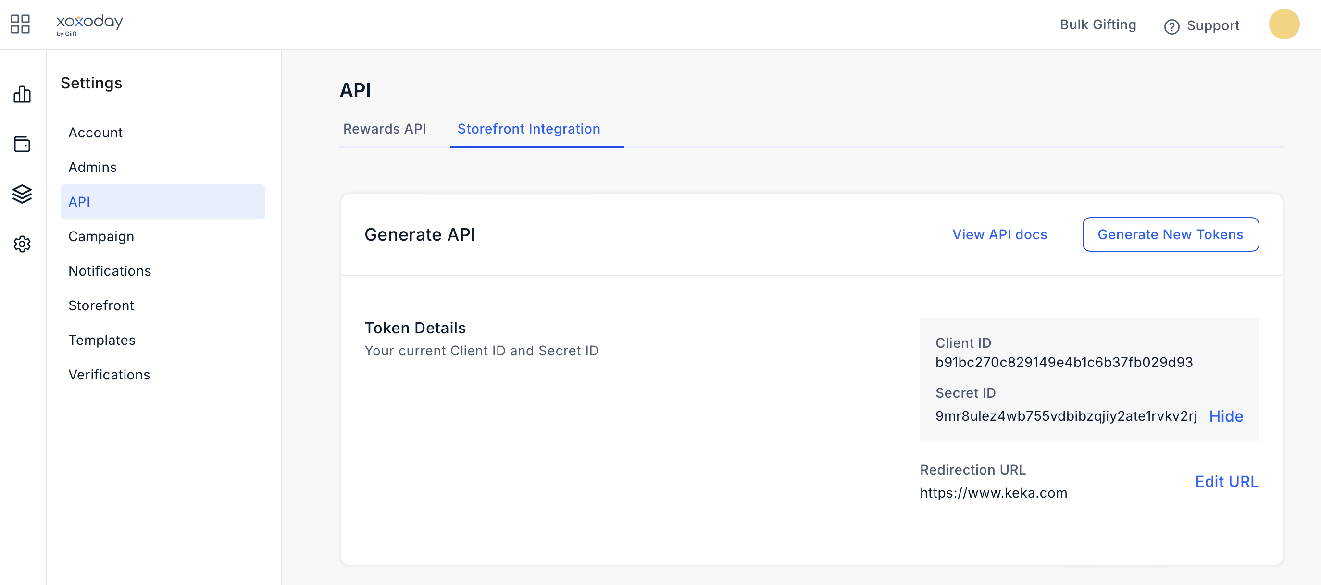Select the Storefront Integration tab
This screenshot has width=1321, height=585.
(528, 129)
